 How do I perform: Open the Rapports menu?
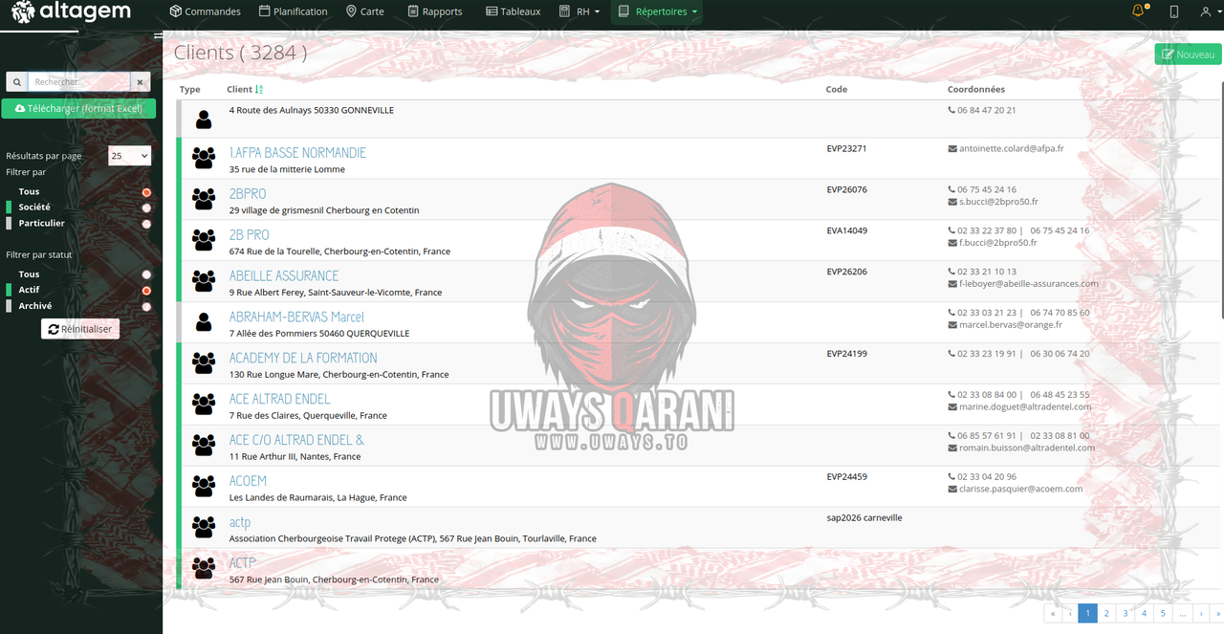point(434,11)
